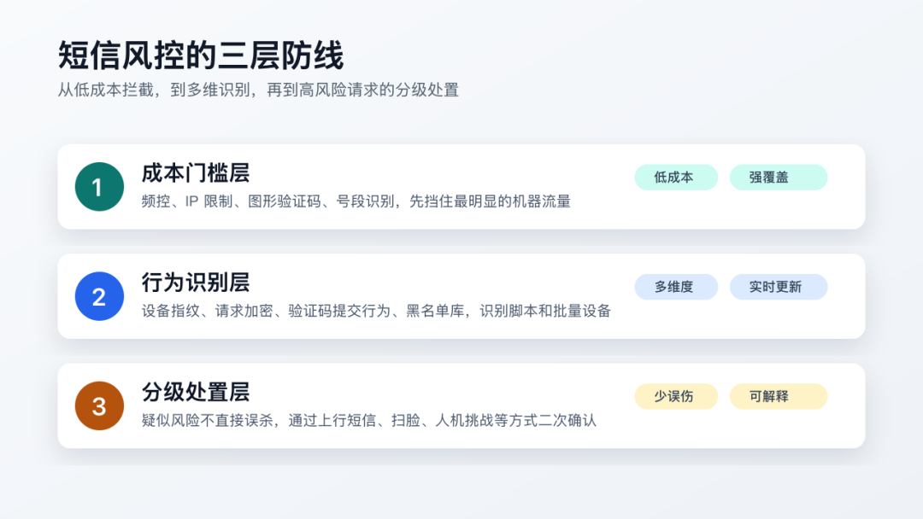Screen dimensions: 923x519
Task: Select the 少误伤 yellow tag
Action: (x=676, y=396)
